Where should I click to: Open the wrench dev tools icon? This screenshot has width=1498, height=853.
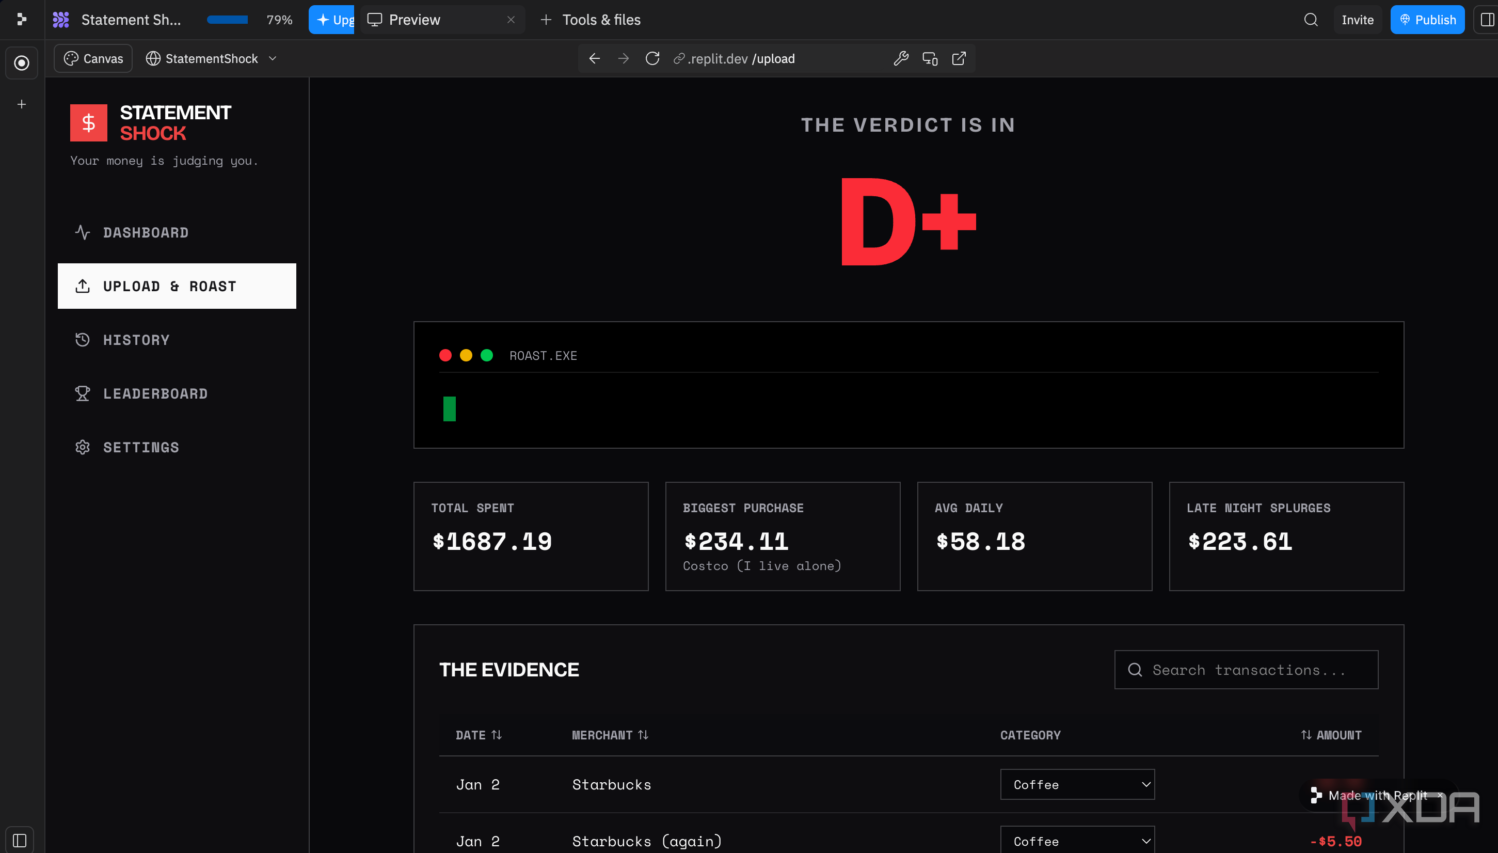coord(901,58)
